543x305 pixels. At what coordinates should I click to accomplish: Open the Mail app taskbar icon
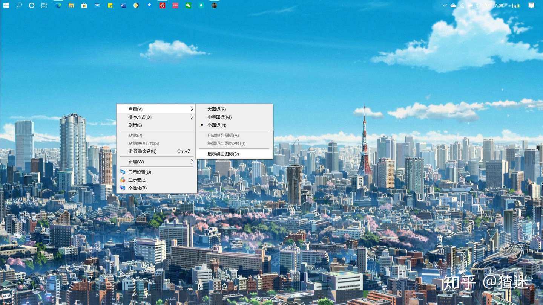tap(97, 5)
